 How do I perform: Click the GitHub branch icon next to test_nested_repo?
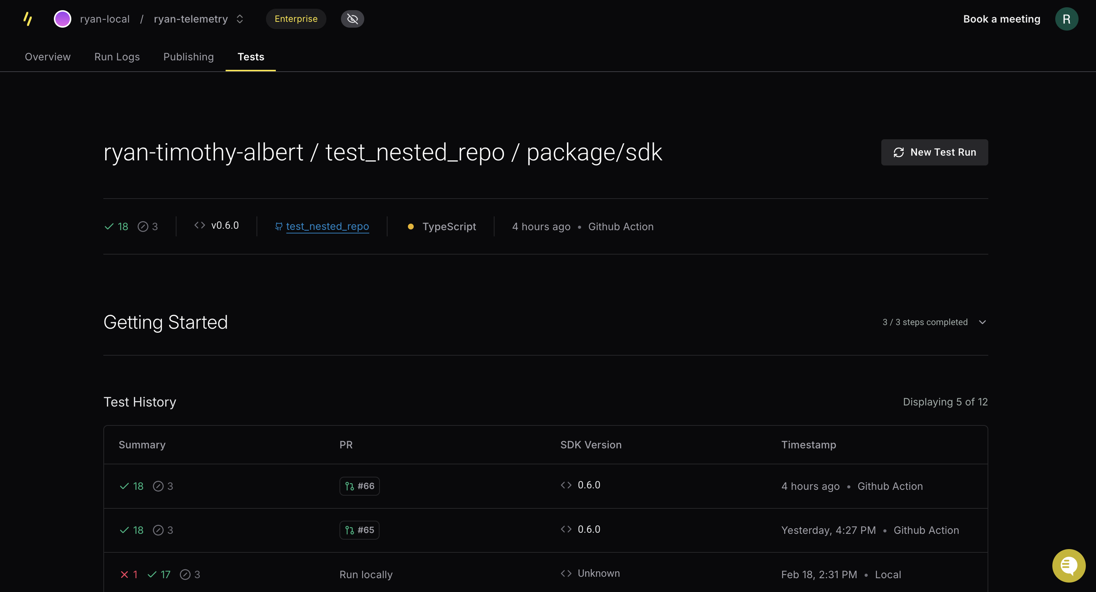[279, 226]
